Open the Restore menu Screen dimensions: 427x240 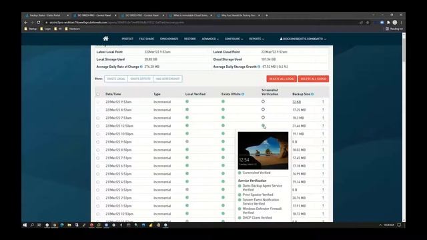click(189, 39)
